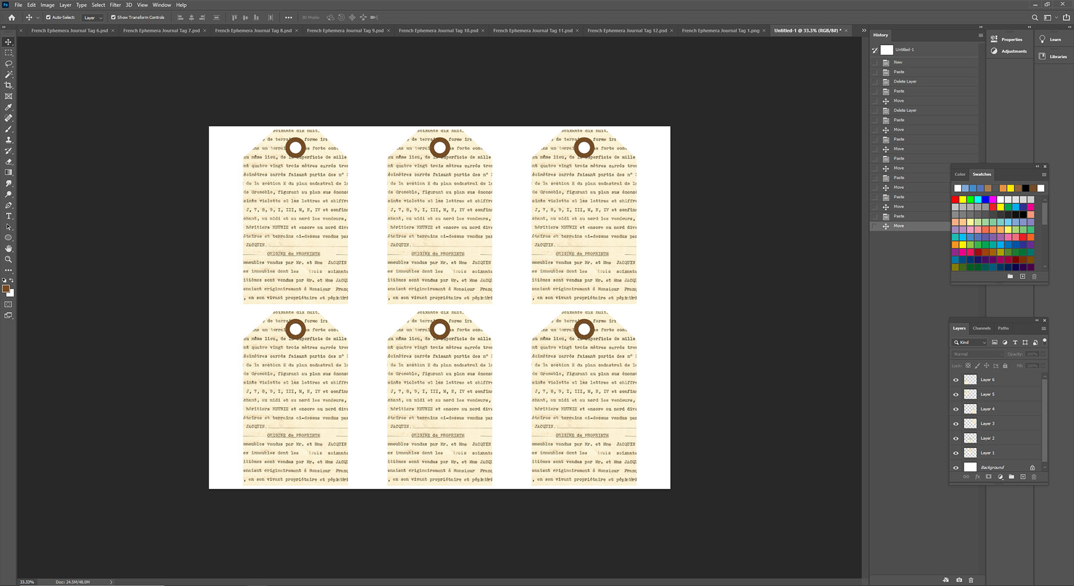The height and width of the screenshot is (586, 1074).
Task: Open the Normal blend mode dropdown
Action: pyautogui.click(x=977, y=354)
